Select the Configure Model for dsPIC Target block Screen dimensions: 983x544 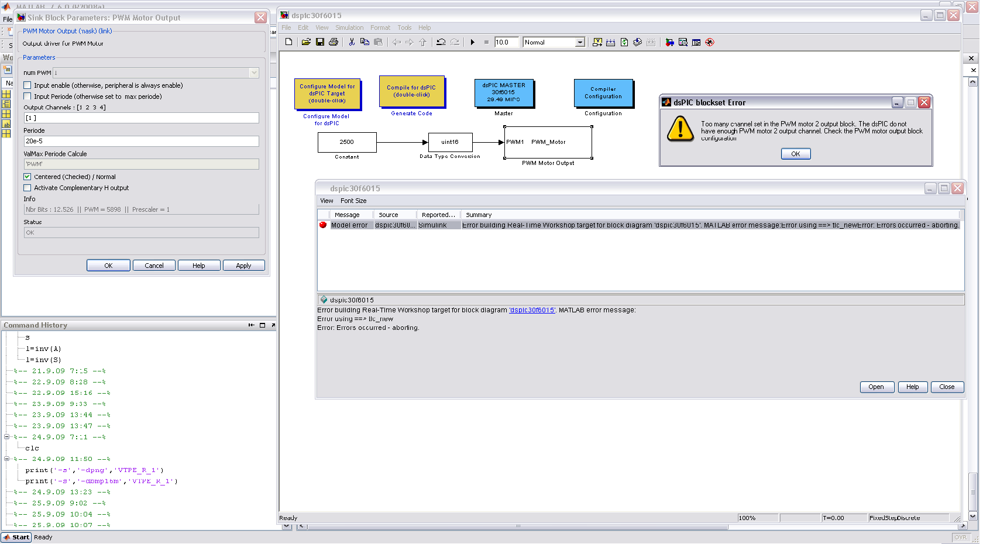pos(327,94)
